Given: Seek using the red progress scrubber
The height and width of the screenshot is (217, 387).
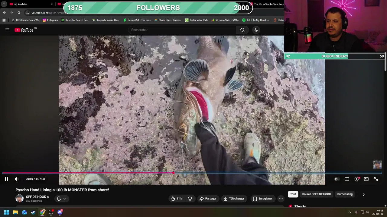Looking at the screenshot, I should [x=173, y=173].
